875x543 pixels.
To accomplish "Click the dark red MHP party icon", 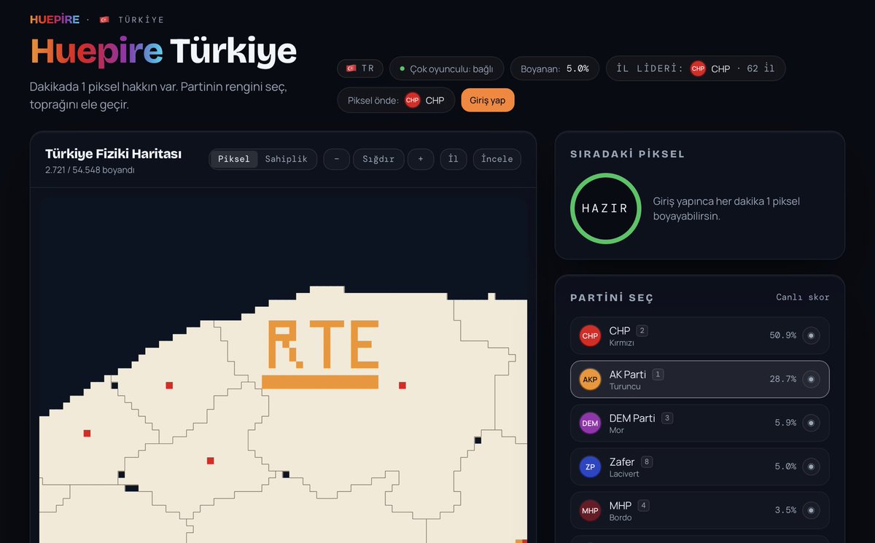I will click(590, 511).
